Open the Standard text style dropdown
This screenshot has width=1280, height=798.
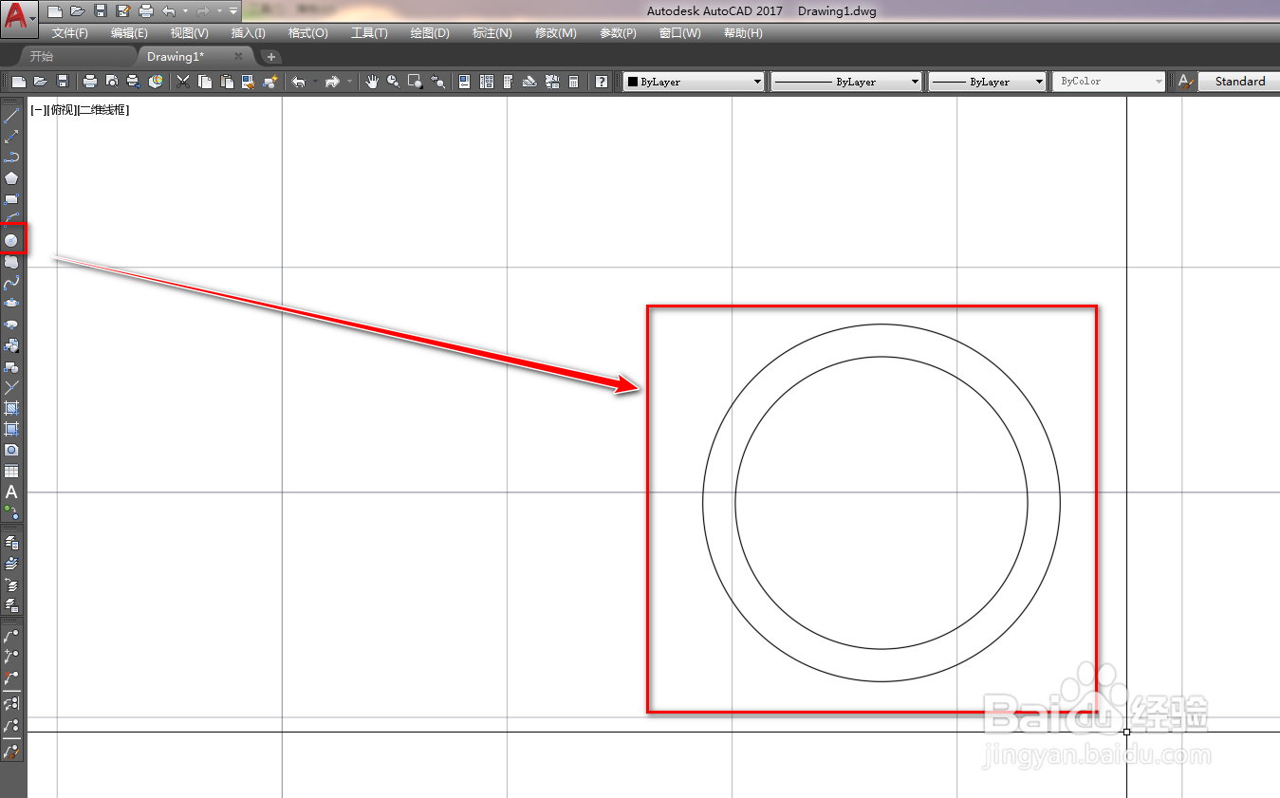tap(1239, 82)
